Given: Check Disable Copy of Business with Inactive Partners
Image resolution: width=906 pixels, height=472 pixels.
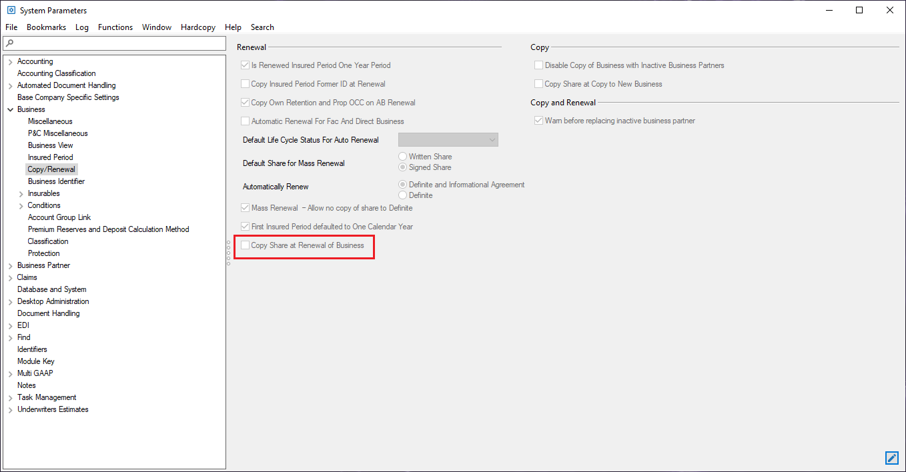Looking at the screenshot, I should [x=539, y=65].
